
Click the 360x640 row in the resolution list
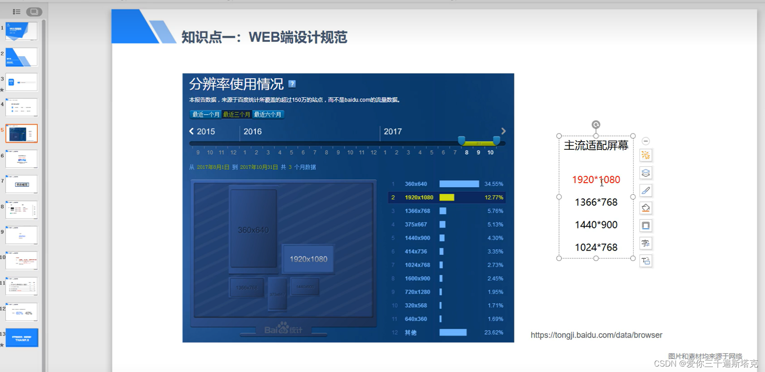(447, 184)
